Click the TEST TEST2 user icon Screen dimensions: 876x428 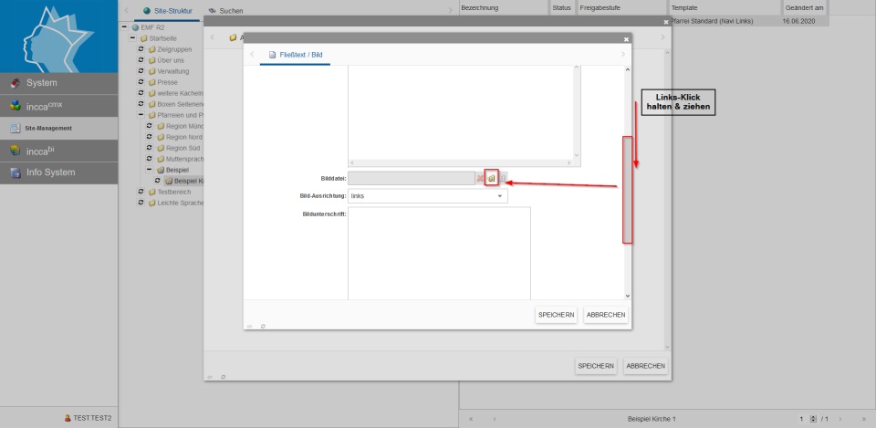[x=68, y=418]
